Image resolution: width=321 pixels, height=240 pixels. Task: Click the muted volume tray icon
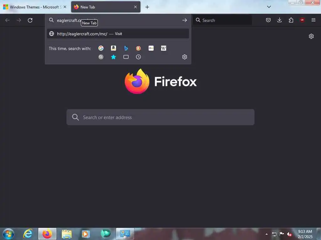(289, 234)
